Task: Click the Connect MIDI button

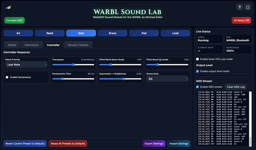Action: point(14,20)
